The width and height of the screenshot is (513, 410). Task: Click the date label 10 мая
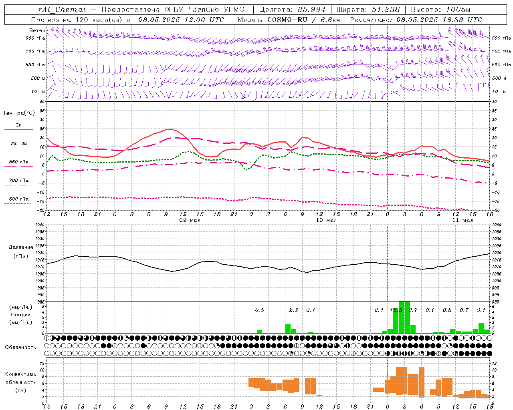click(326, 220)
